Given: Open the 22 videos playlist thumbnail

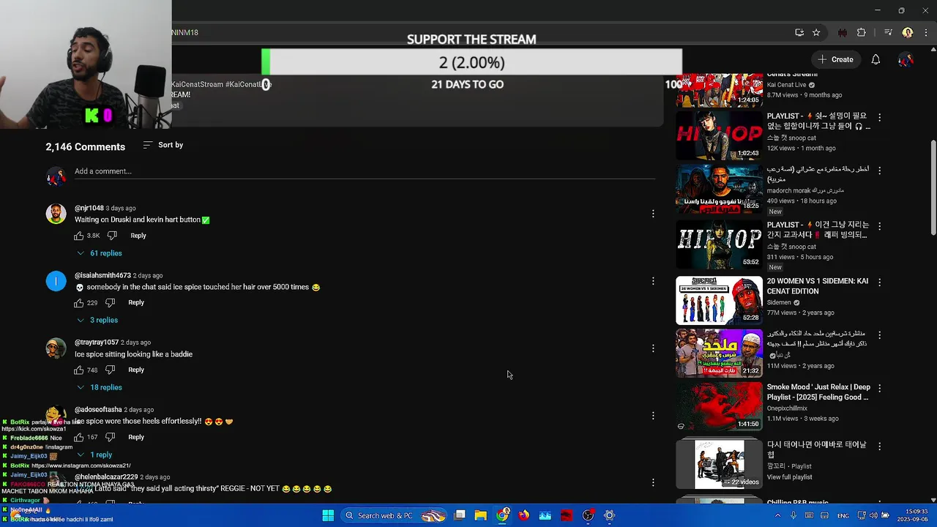Looking at the screenshot, I should coord(719,464).
